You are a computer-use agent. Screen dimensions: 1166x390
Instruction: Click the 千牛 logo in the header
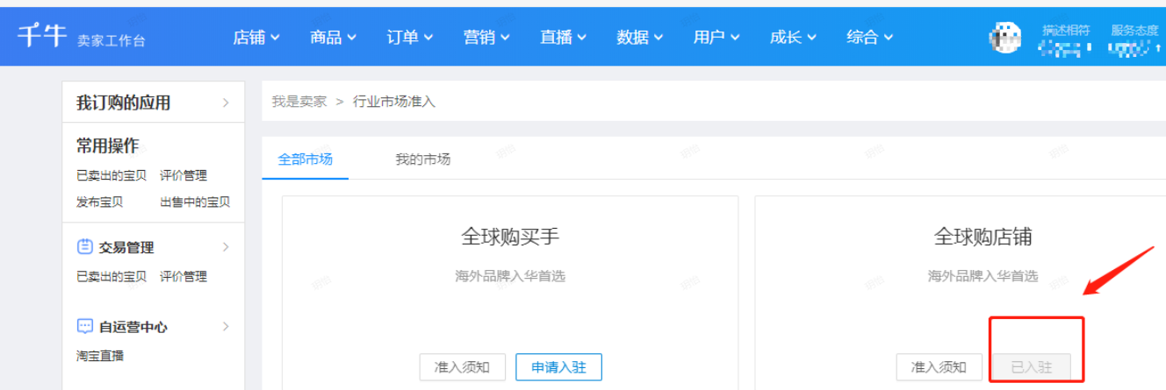(40, 36)
